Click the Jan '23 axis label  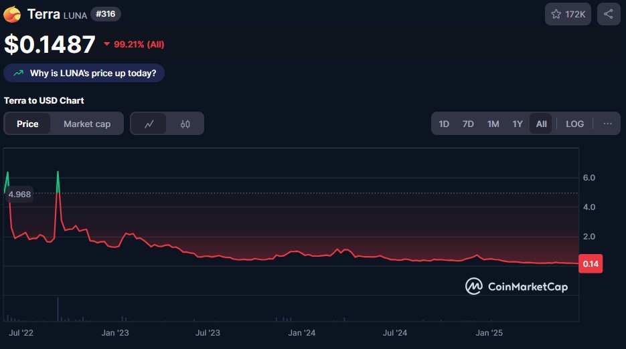(x=115, y=333)
